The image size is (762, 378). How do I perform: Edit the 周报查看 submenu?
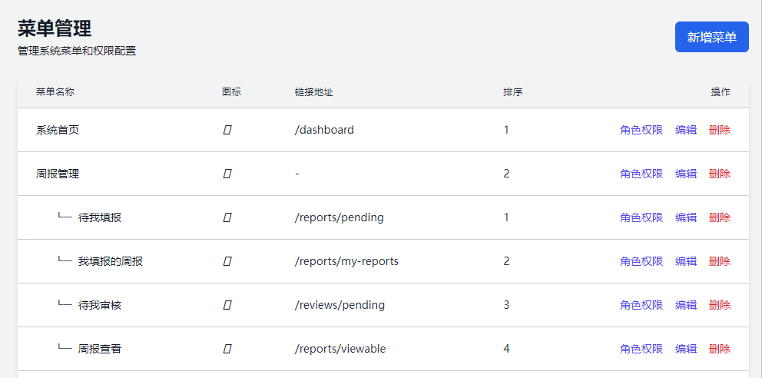(x=685, y=349)
